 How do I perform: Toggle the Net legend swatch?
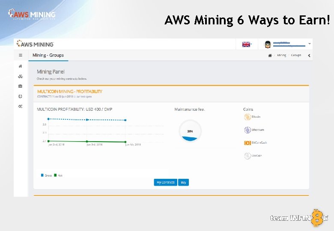point(55,175)
